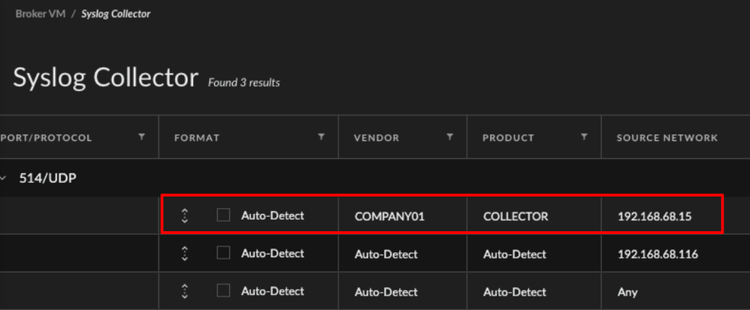
Task: Click the COMPANY01 vendor cell
Action: pyautogui.click(x=389, y=216)
